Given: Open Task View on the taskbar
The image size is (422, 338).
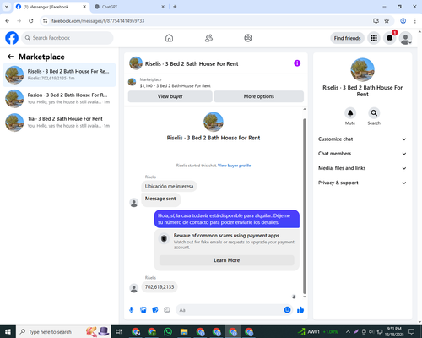Looking at the screenshot, I should 119,332.
